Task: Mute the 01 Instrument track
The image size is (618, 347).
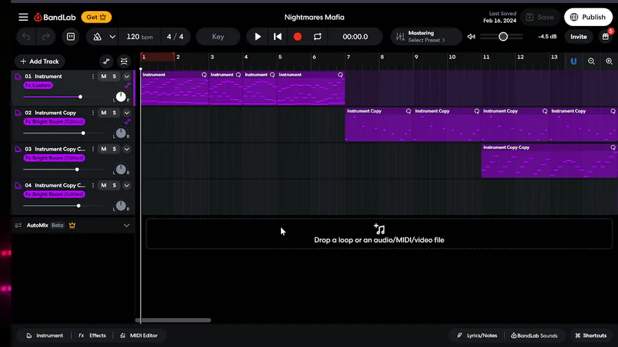Action: tap(104, 76)
